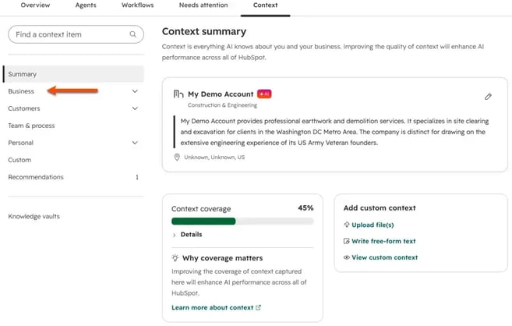Click the Unknown, Unknown, US location text
Screen dimensions: 512x326
point(214,157)
